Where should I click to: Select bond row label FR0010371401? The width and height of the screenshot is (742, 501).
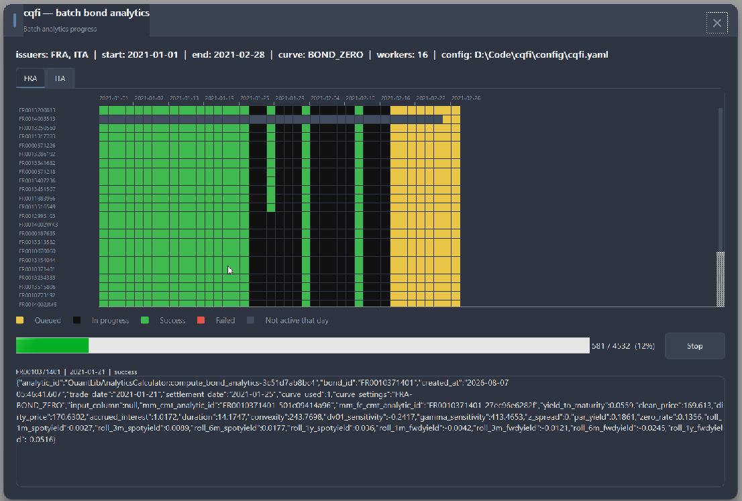pyautogui.click(x=37, y=269)
